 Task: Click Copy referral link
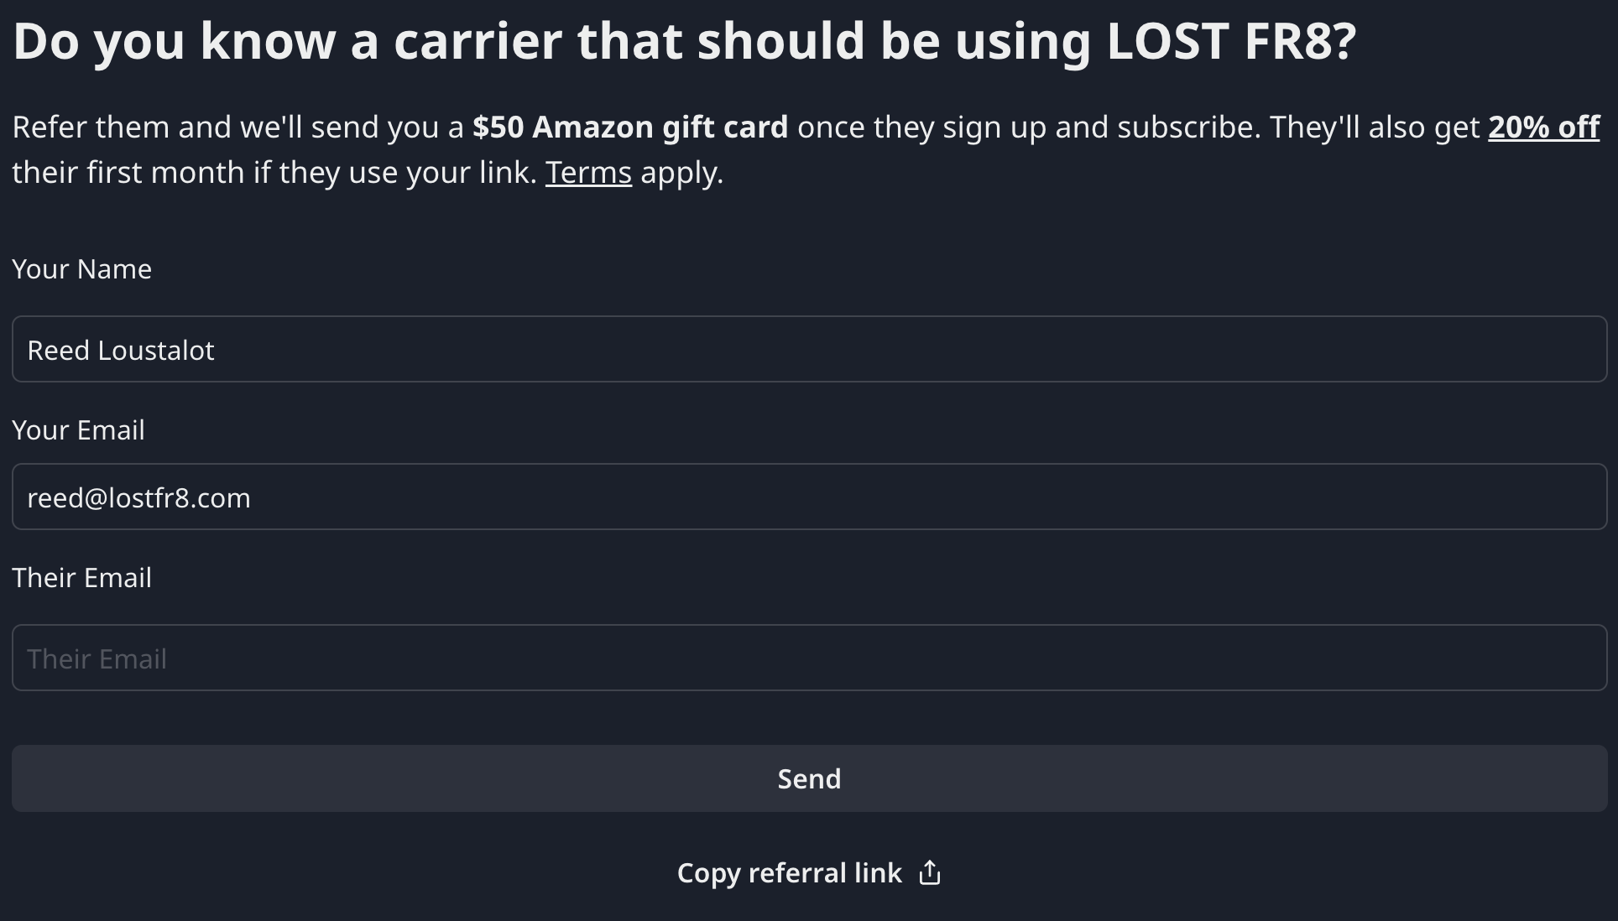(x=809, y=872)
